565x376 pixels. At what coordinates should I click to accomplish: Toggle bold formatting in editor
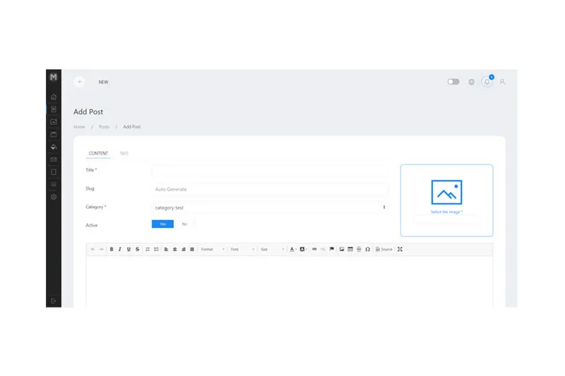pos(112,249)
